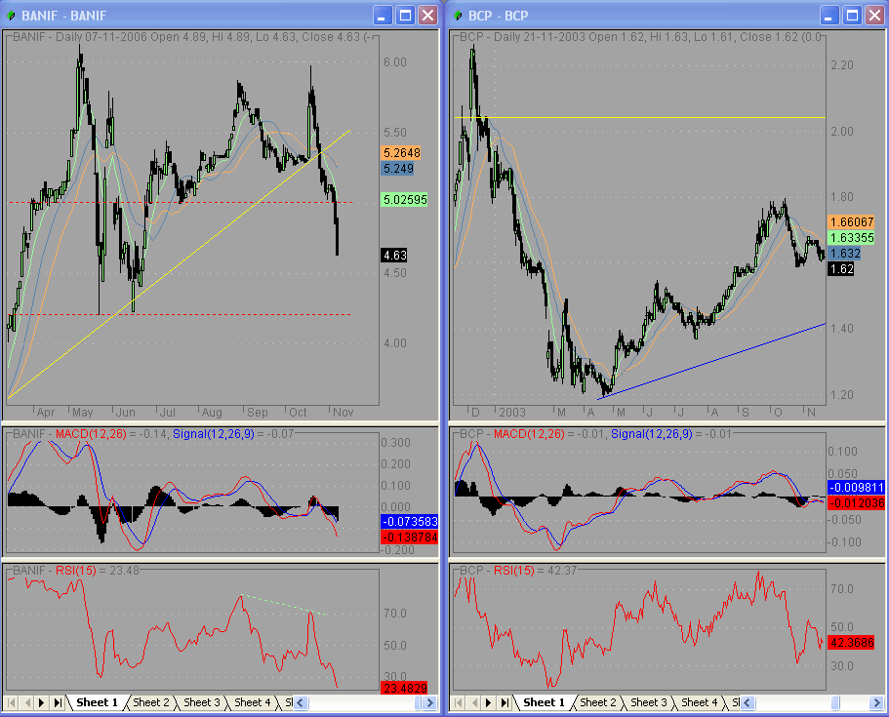
Task: Go to next sheet in BANIF window
Action: pyautogui.click(x=41, y=702)
